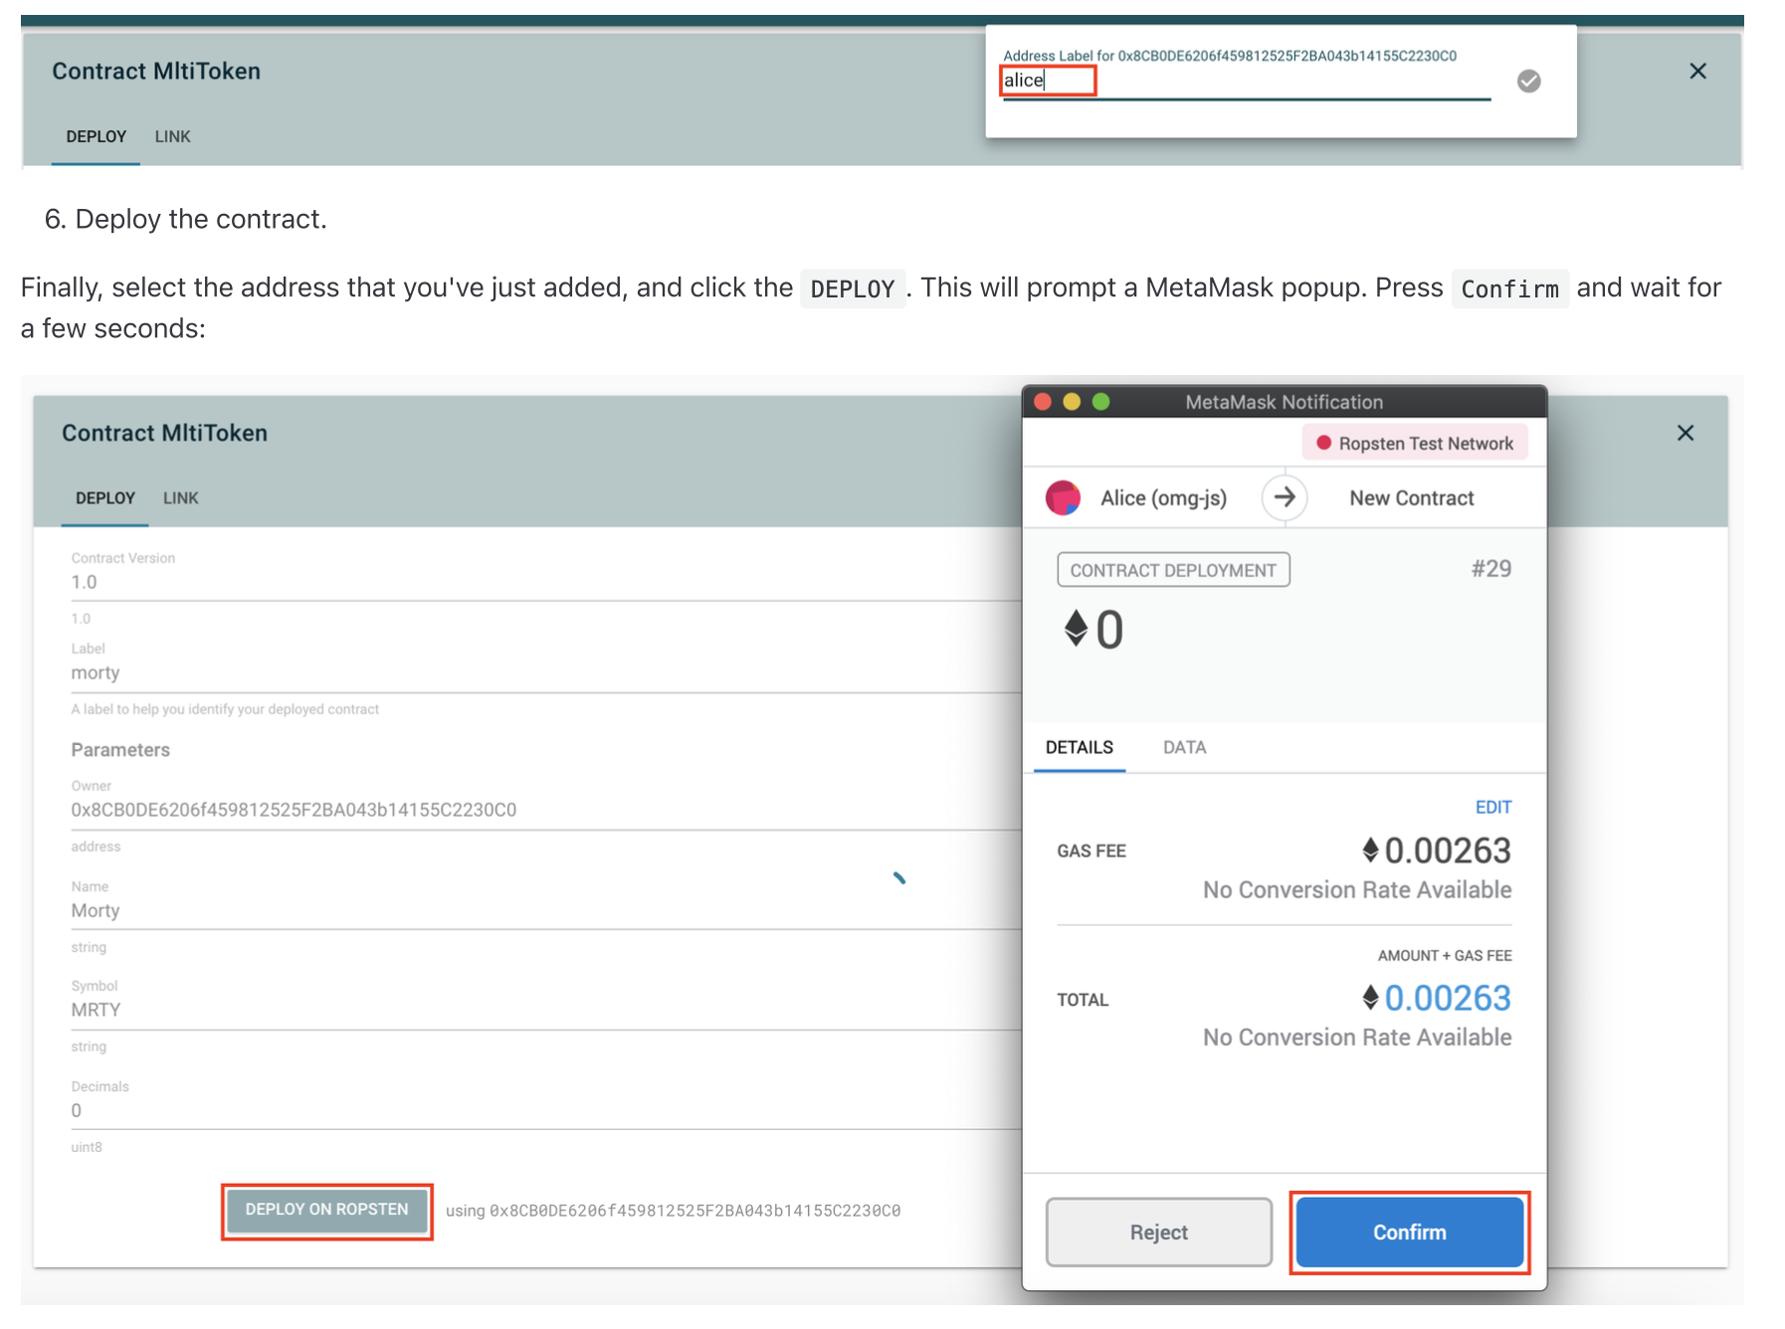Click the Address Label input containing alice
Image resolution: width=1785 pixels, height=1329 pixels.
1246,82
